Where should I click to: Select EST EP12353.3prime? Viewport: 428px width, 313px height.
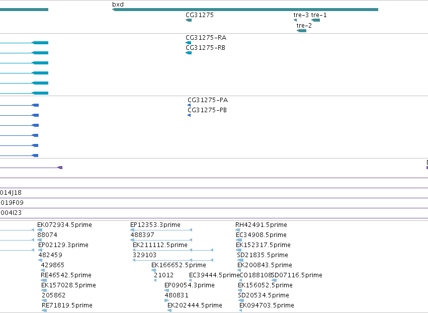tap(155, 225)
